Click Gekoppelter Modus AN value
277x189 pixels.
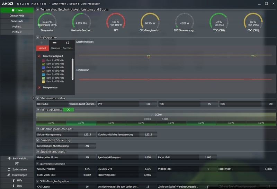click(x=87, y=158)
